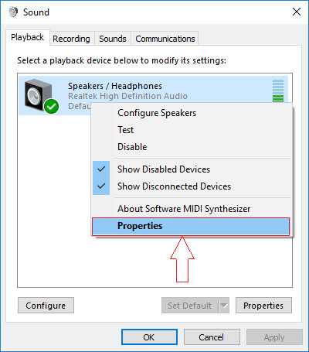This screenshot has height=352, width=309.
Task: Click the Properties button at bottom
Action: coord(263,306)
